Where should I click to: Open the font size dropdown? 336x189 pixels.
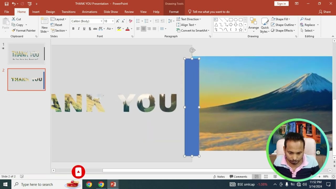point(113,21)
